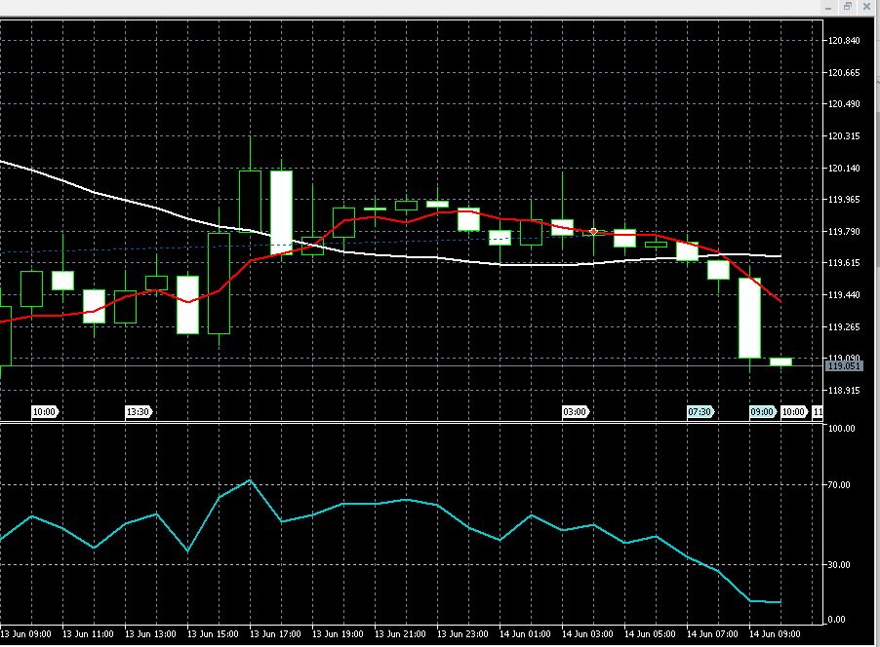Close the chart window
The height and width of the screenshot is (647, 880).
[x=866, y=6]
